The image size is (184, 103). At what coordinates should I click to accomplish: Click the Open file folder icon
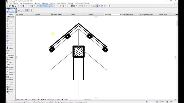[x=10, y=6]
